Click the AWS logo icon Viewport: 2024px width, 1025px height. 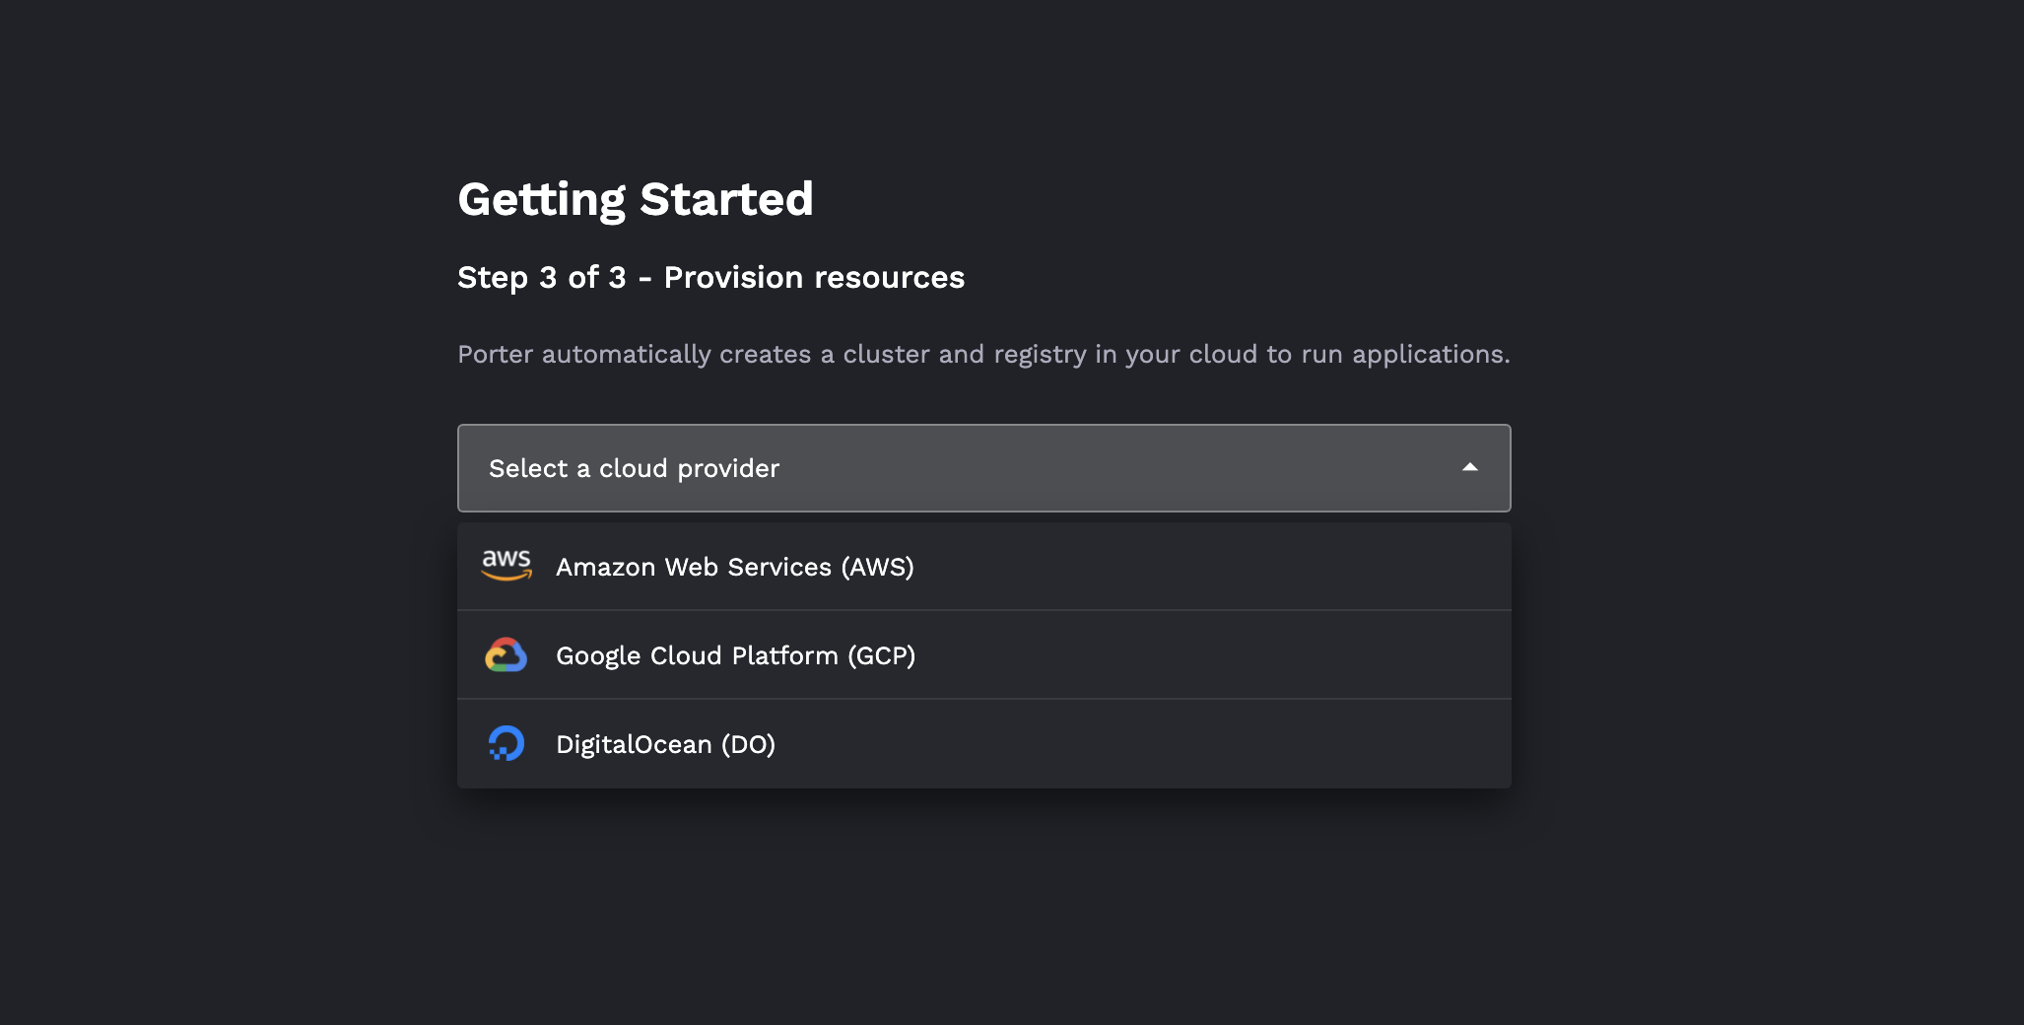(506, 566)
